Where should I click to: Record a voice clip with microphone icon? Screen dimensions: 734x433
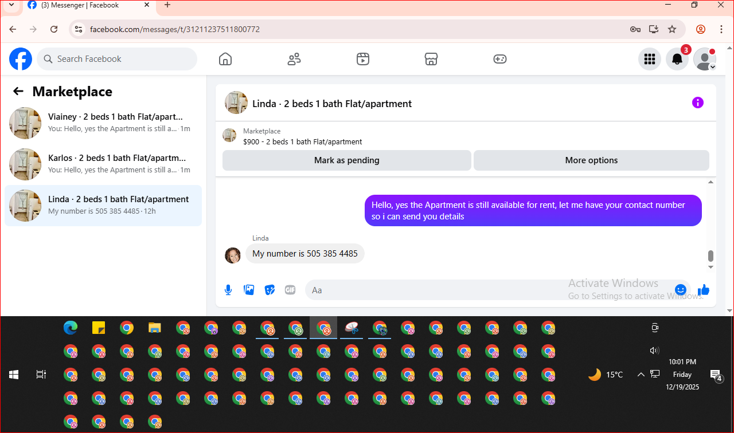click(x=228, y=290)
